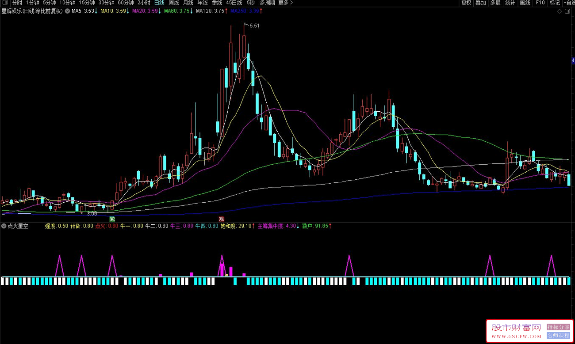Click the MA20: 3.59 label
575x344 pixels.
(145, 11)
